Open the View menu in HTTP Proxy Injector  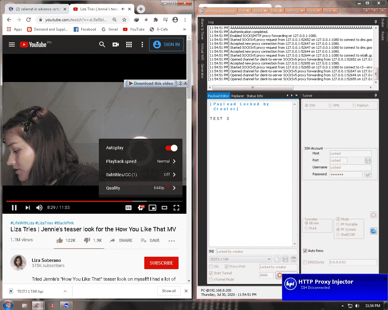[x=313, y=11]
